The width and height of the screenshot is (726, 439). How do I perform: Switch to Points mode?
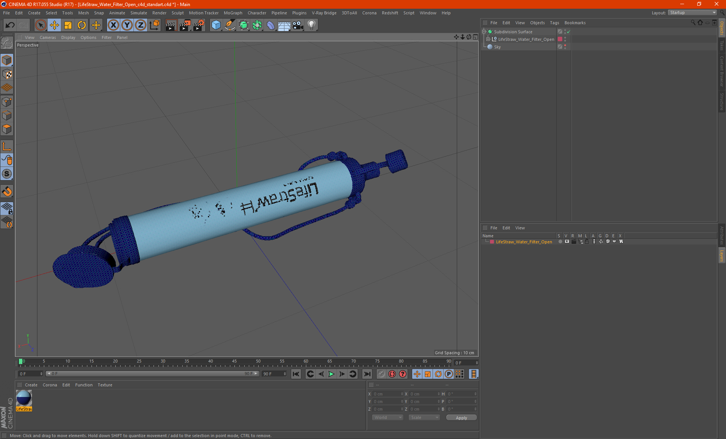(7, 102)
